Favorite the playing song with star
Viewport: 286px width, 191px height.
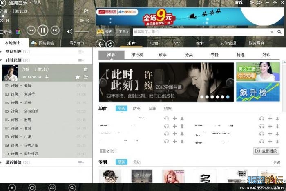click(x=78, y=77)
